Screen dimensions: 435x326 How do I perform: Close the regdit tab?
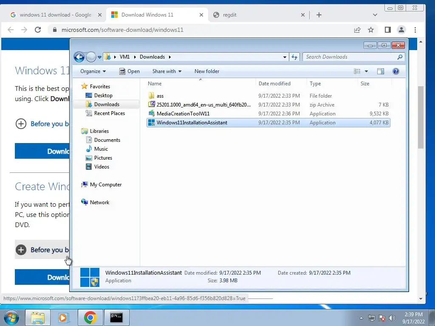[303, 15]
